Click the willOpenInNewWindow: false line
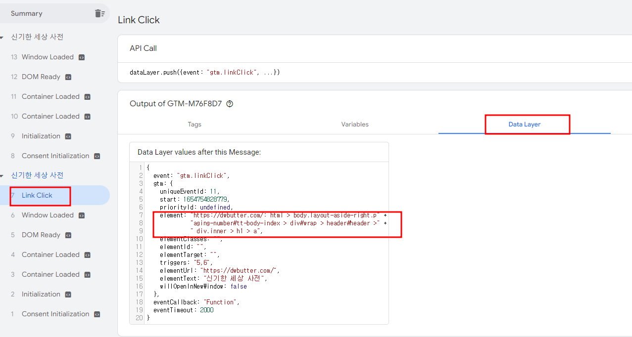 (203, 286)
